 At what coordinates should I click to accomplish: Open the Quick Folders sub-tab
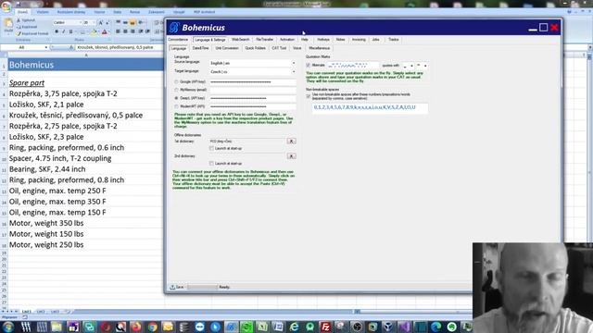pos(256,48)
